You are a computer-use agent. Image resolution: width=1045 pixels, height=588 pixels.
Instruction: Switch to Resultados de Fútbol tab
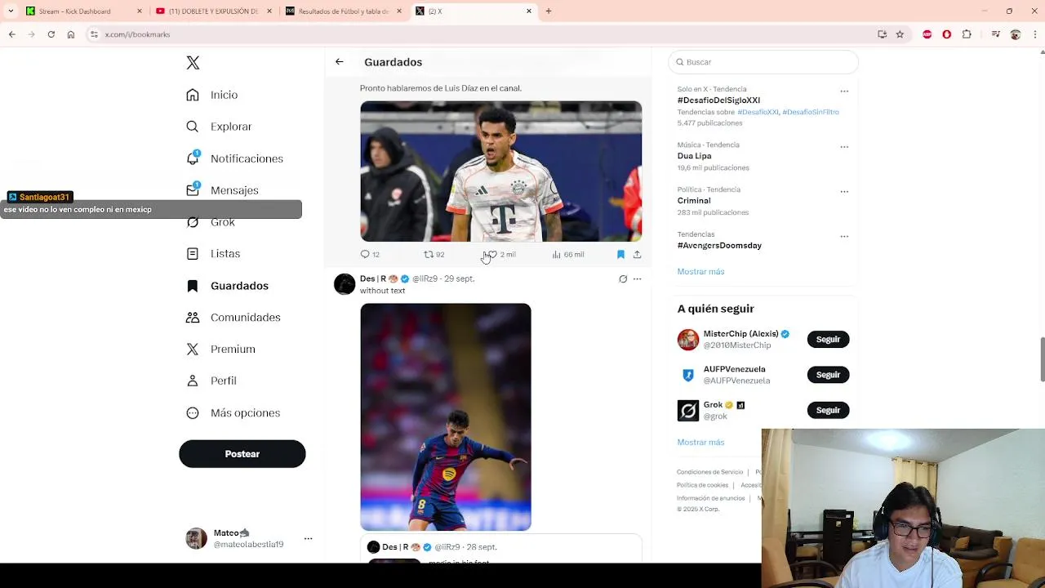[343, 11]
